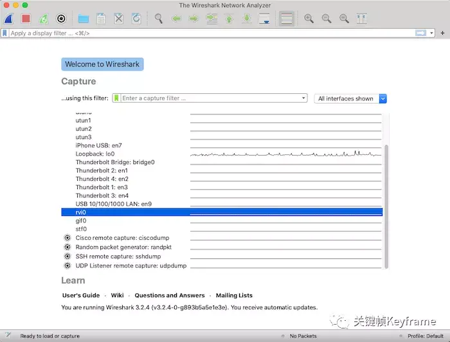This screenshot has height=342, width=450.
Task: Select the stf0 interface
Action: [222, 229]
